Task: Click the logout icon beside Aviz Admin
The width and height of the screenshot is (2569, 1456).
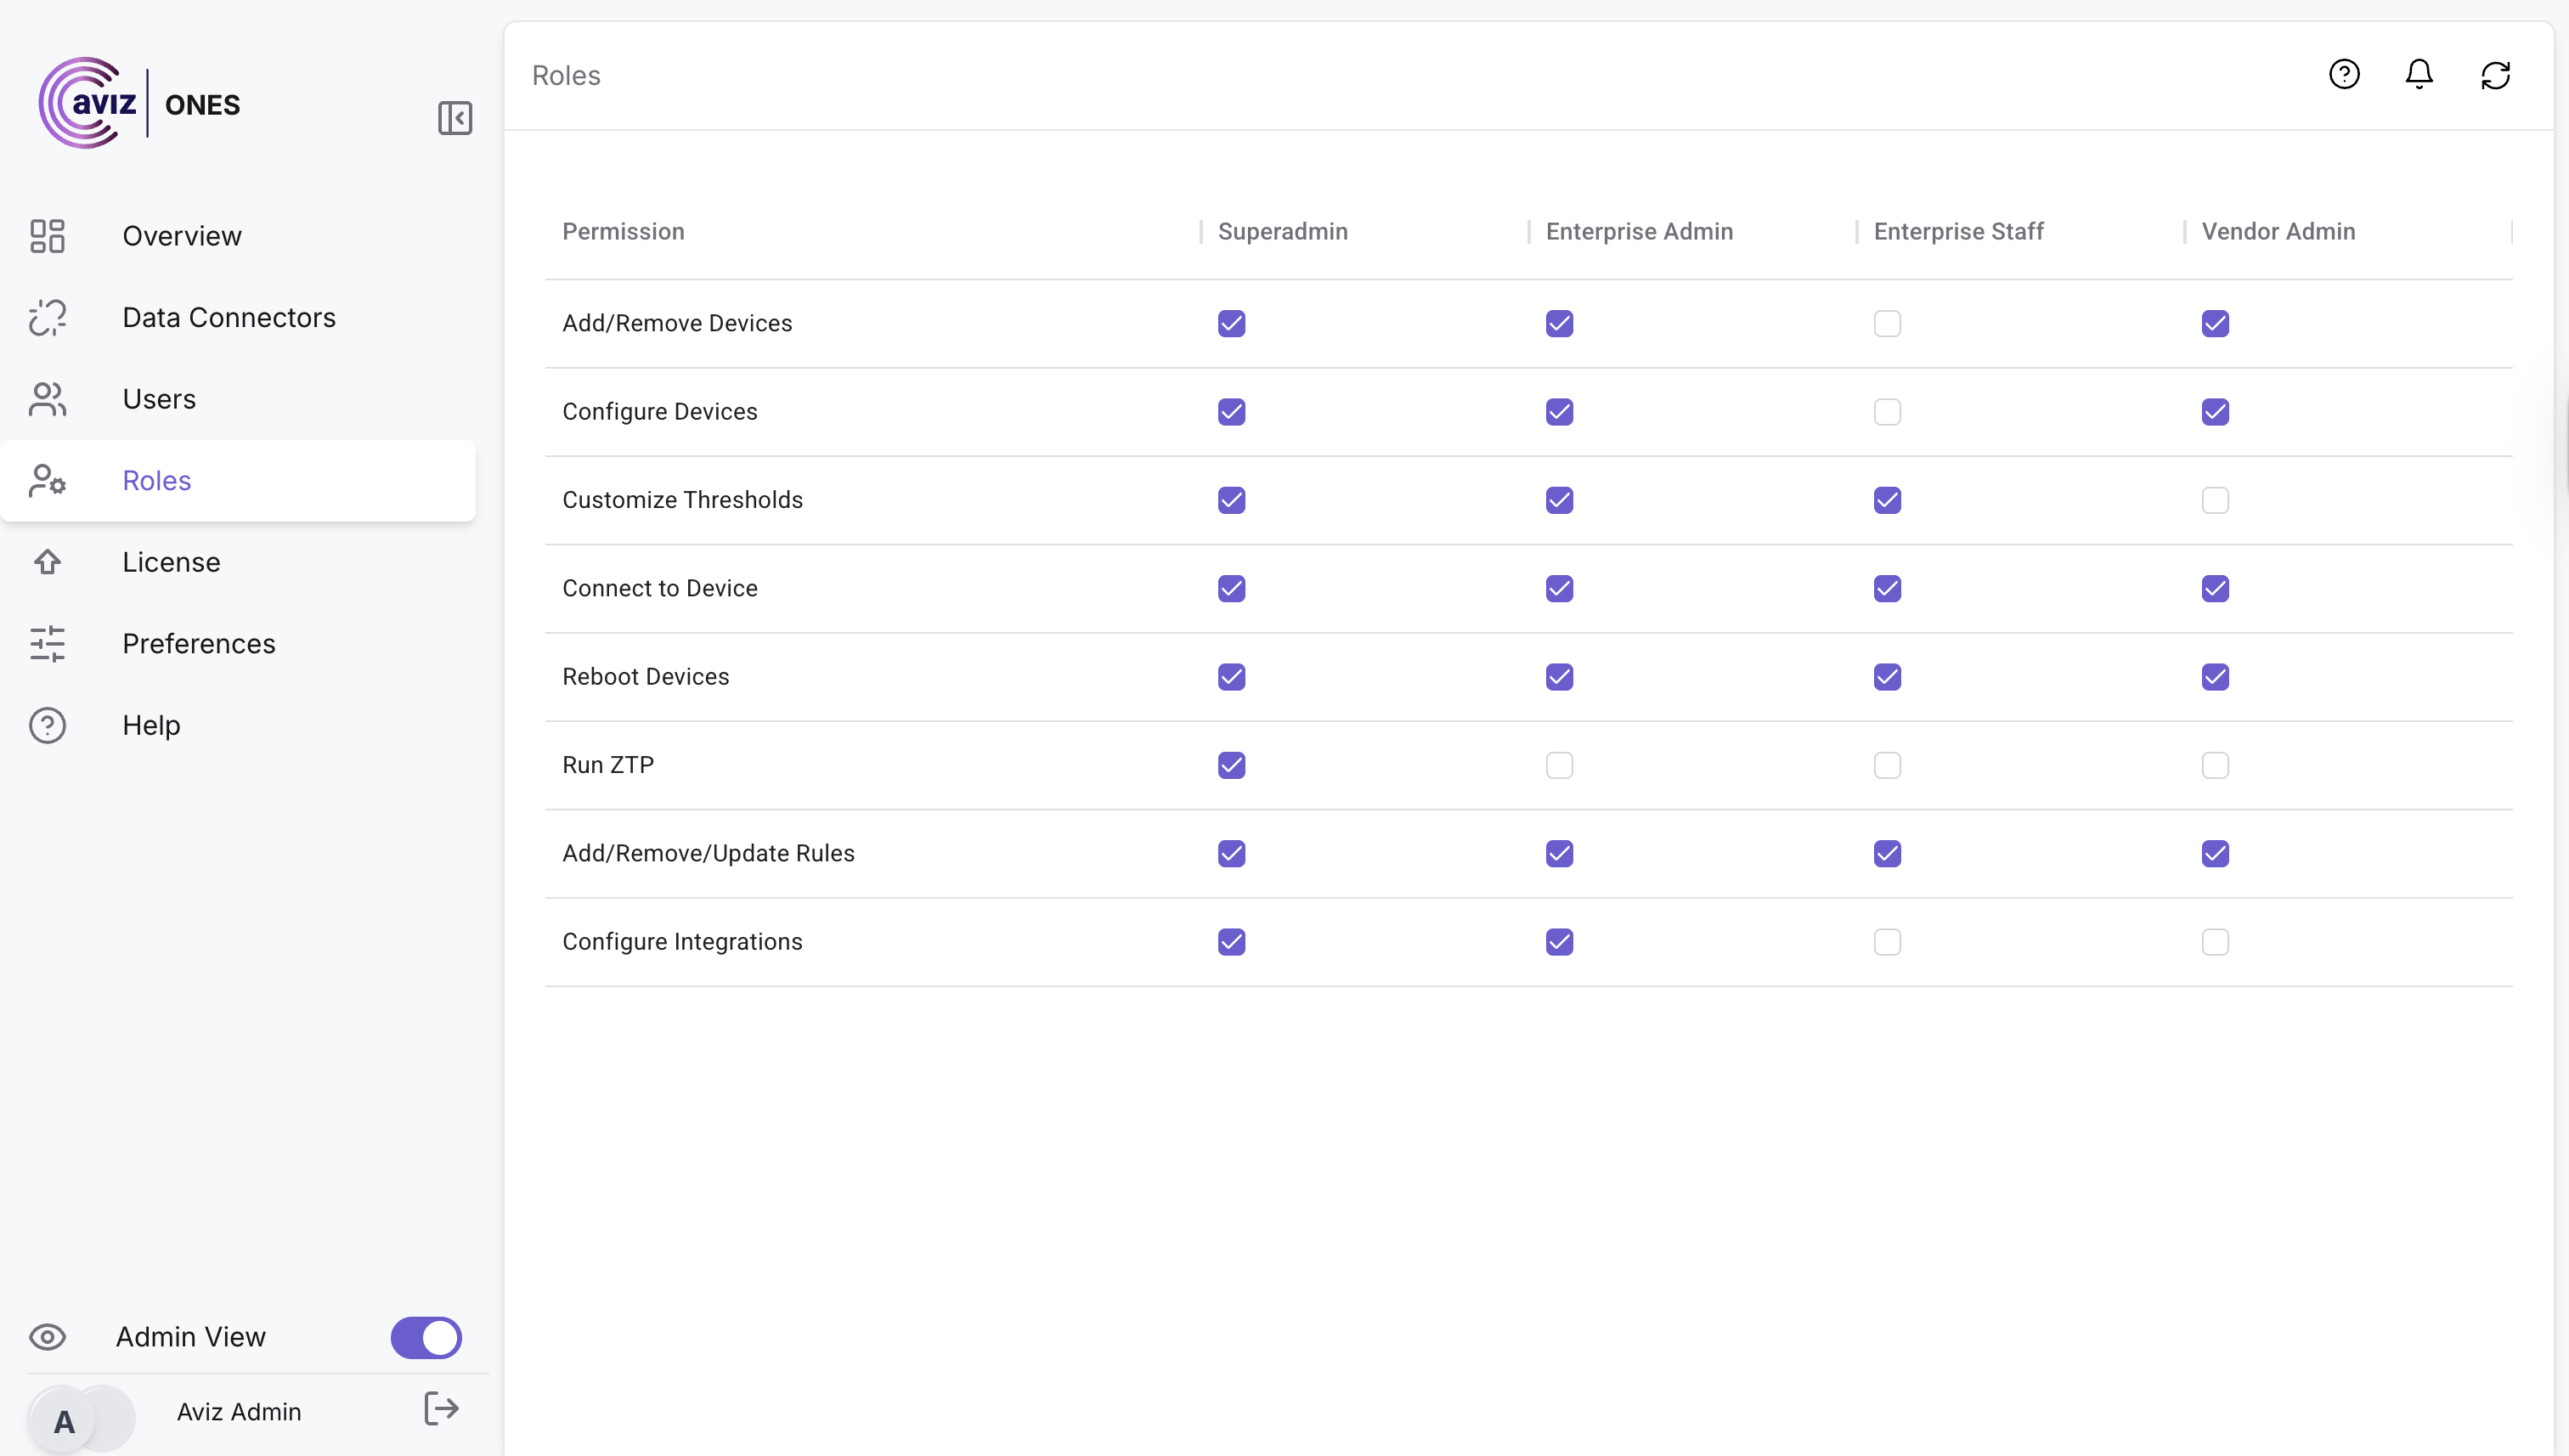Action: (441, 1408)
